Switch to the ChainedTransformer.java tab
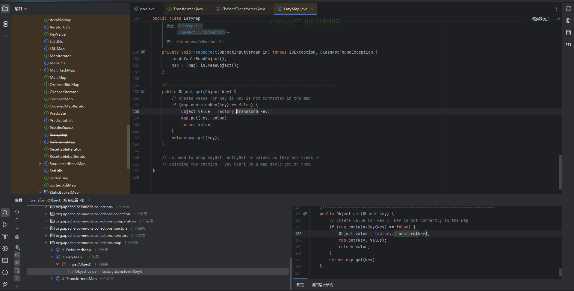 point(243,9)
